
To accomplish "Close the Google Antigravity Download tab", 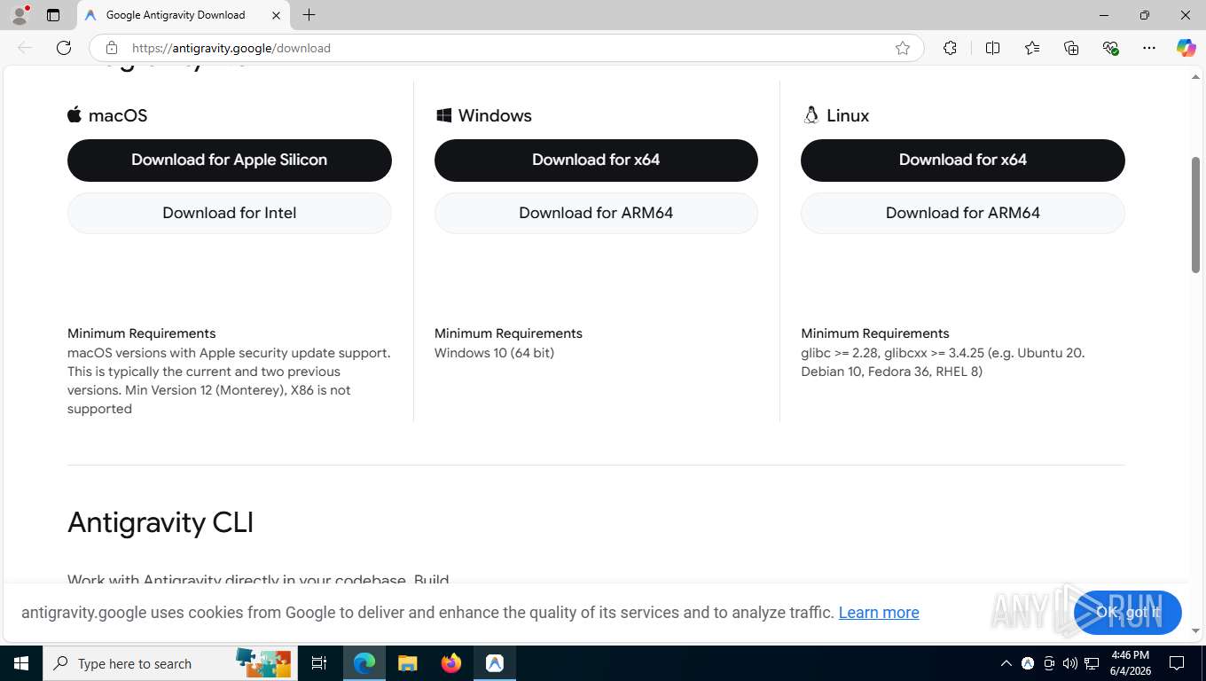I will (276, 15).
